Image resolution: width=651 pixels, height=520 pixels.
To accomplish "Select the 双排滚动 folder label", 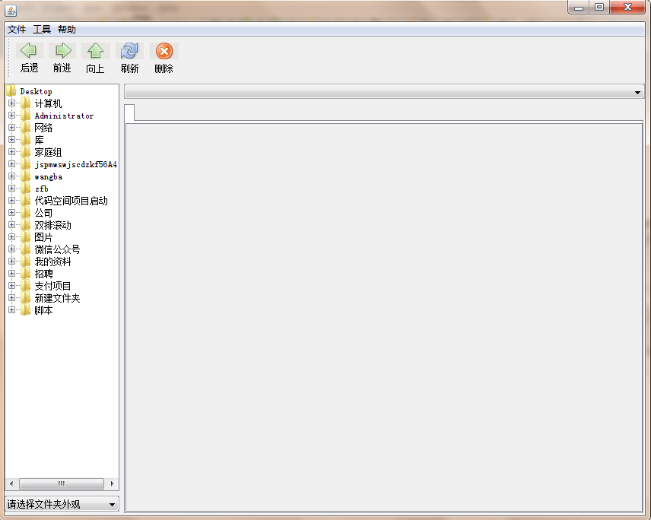I will pyautogui.click(x=52, y=225).
